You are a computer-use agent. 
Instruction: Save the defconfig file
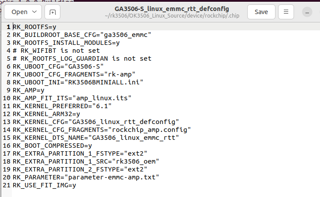[261, 12]
